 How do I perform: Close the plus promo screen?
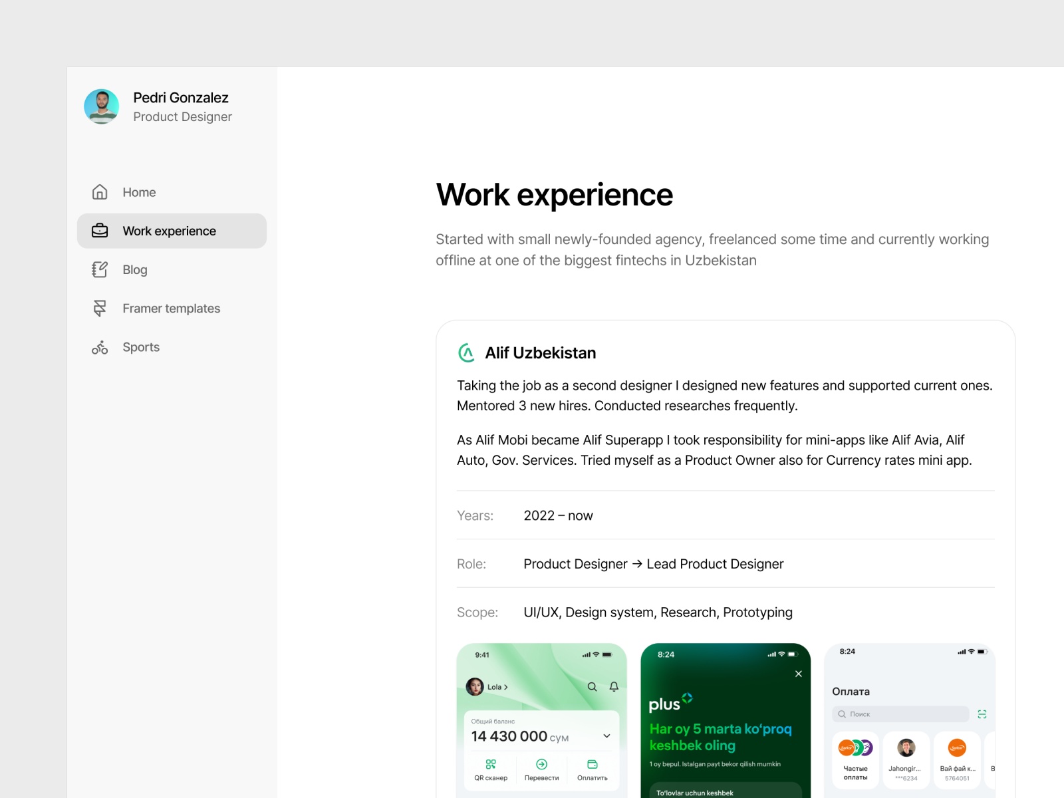(x=799, y=674)
